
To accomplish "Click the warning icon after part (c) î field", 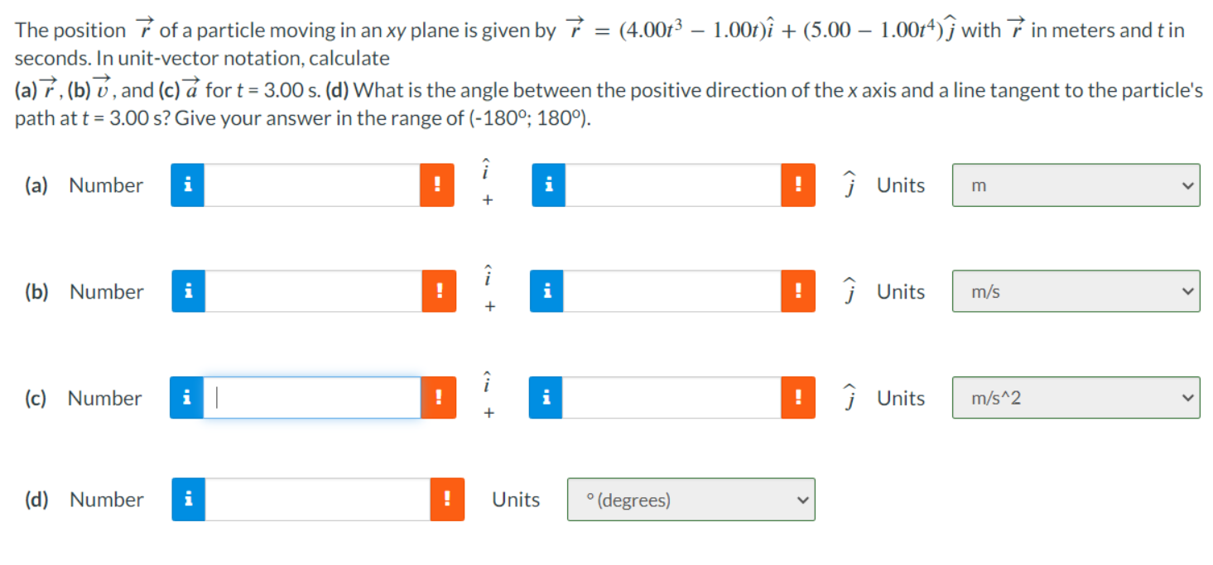I will click(439, 398).
